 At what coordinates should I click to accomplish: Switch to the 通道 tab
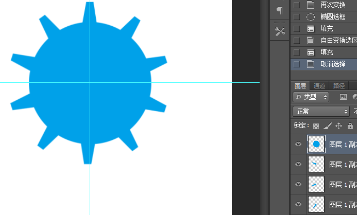319,86
